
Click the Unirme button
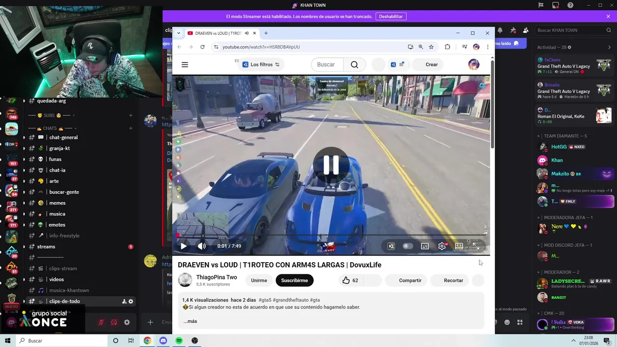pyautogui.click(x=259, y=280)
